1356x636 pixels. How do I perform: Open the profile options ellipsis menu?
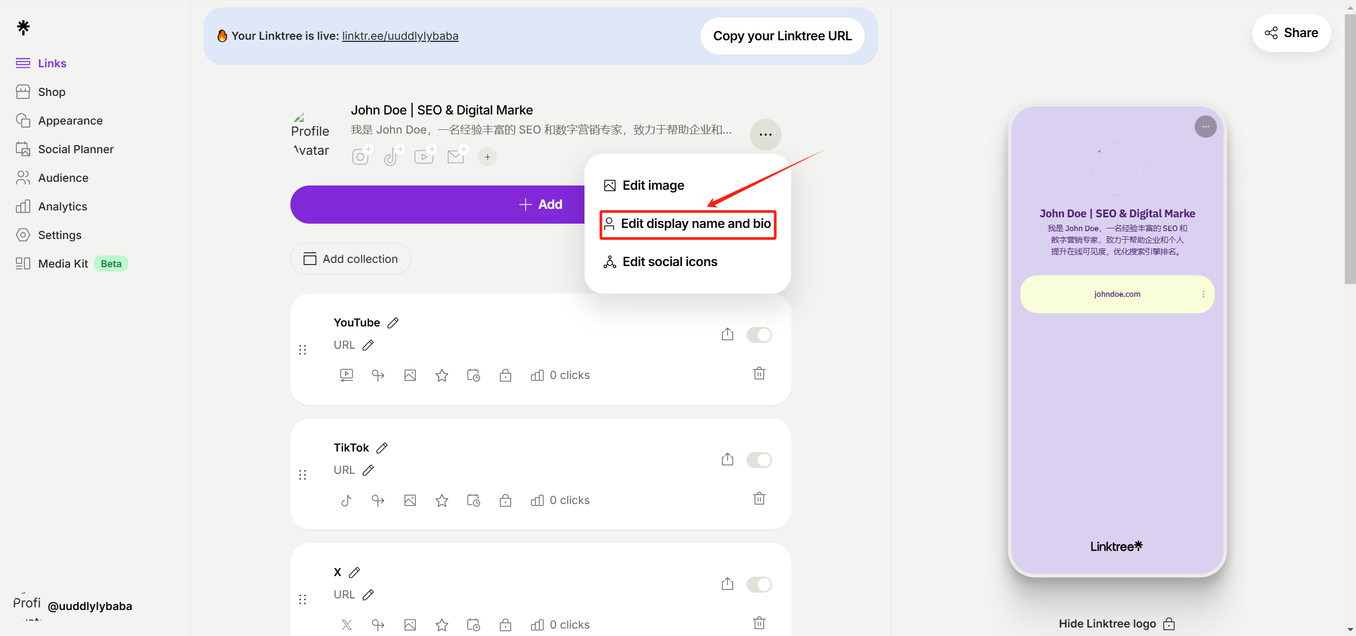click(x=765, y=134)
